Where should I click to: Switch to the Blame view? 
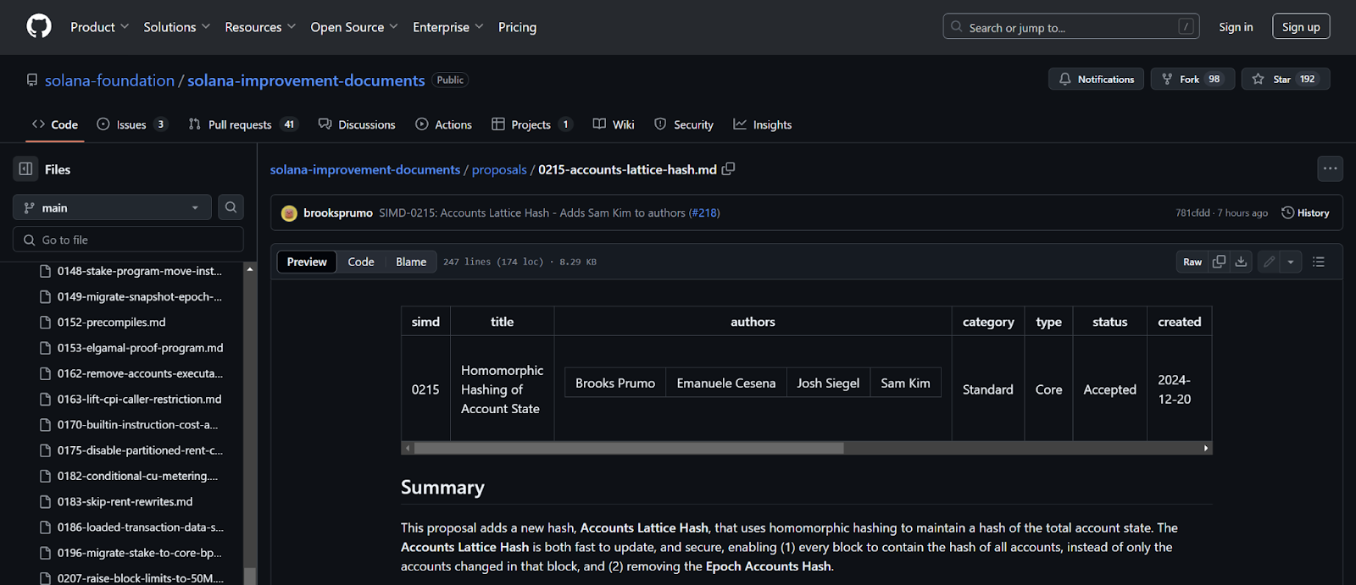[411, 262]
